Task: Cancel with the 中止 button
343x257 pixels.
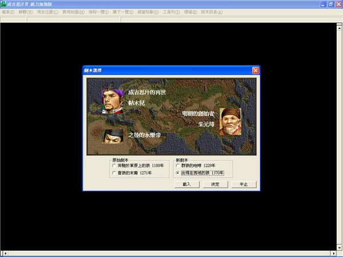Action: pos(244,184)
